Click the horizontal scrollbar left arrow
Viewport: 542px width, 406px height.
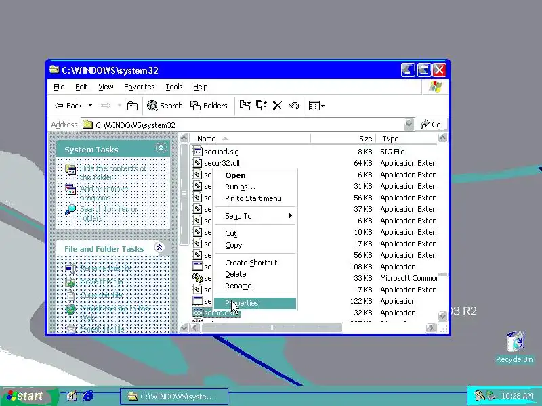(x=195, y=328)
